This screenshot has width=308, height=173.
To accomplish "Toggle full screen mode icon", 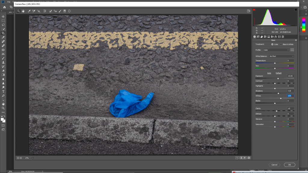I will (249, 11).
